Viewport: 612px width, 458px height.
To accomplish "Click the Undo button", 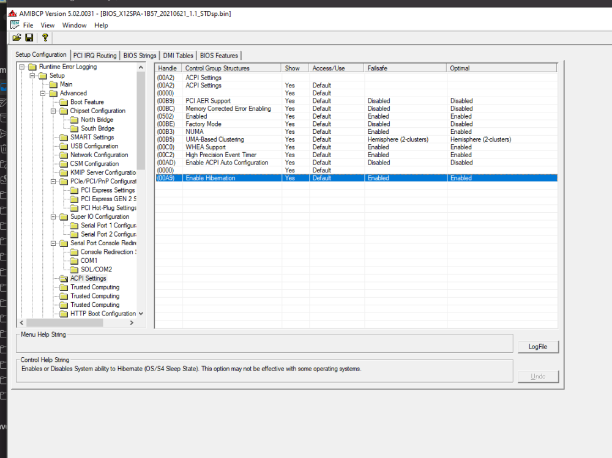I will (x=538, y=377).
